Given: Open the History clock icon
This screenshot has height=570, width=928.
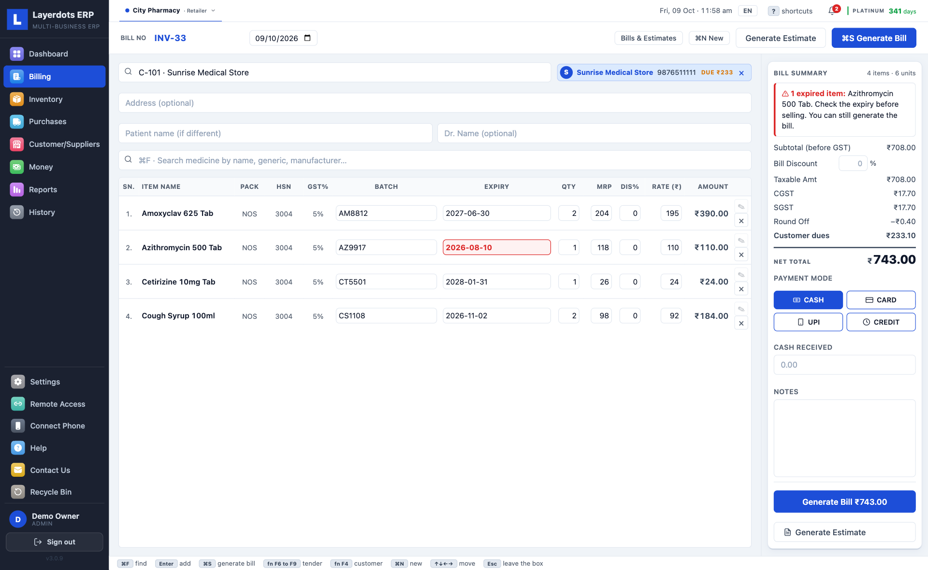Looking at the screenshot, I should pos(17,212).
